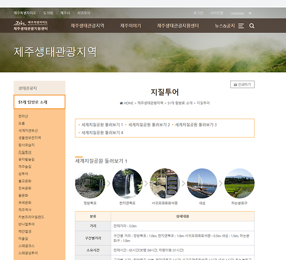The image size is (286, 260).
Task: Open 제주생태관광지원센터 main menu
Action: [178, 25]
